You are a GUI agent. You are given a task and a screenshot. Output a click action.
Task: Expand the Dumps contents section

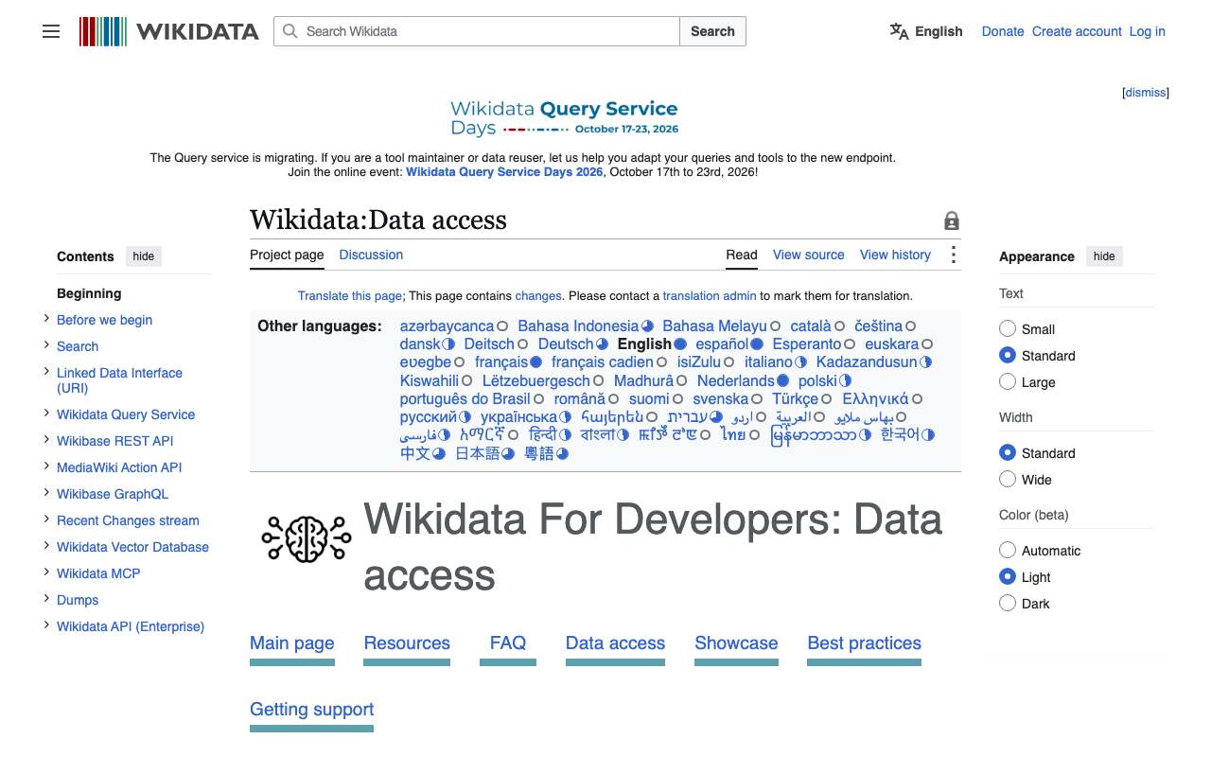click(46, 599)
